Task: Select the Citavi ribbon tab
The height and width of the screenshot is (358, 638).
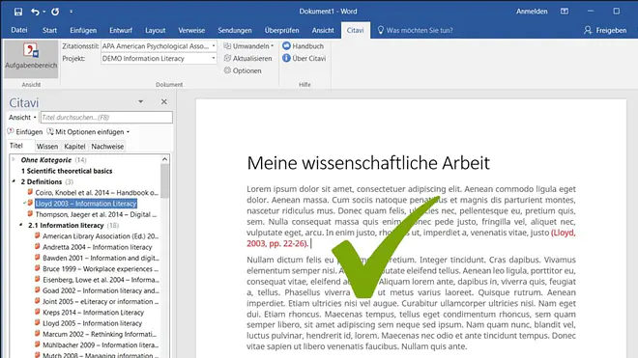Action: coord(355,30)
